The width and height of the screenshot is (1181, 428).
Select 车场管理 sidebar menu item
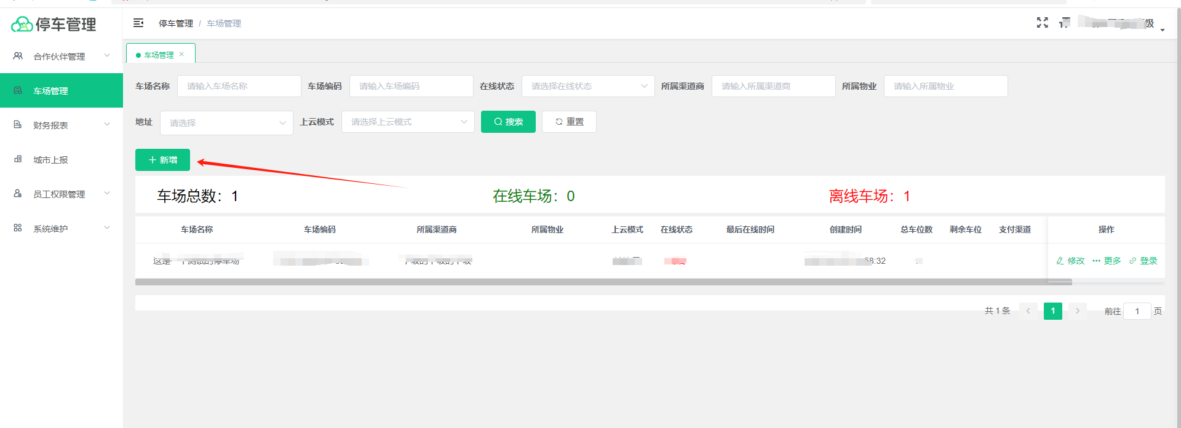[62, 90]
